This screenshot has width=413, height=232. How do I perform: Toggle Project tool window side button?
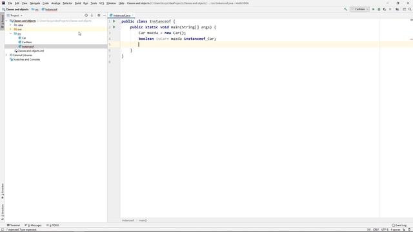[3, 21]
